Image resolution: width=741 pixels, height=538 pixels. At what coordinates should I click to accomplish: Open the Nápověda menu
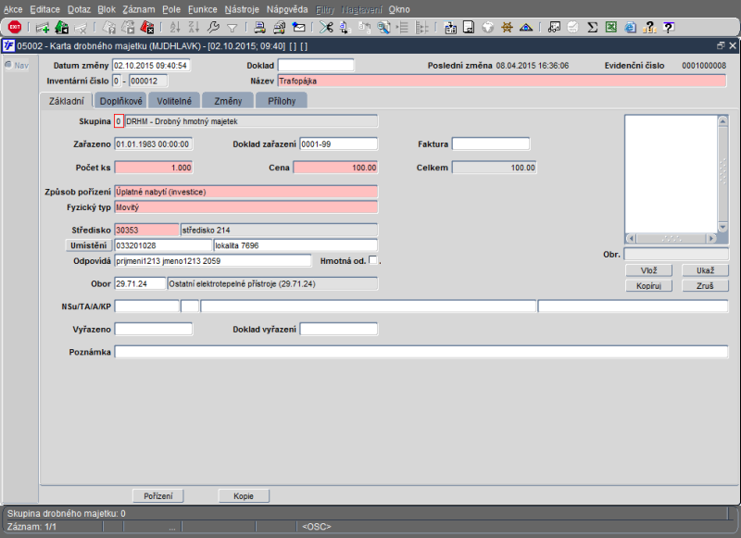[287, 9]
